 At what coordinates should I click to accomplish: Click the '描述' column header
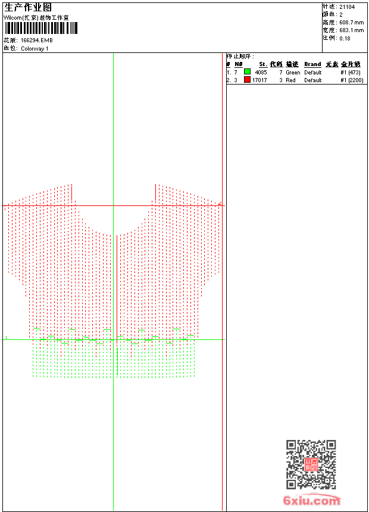pyautogui.click(x=292, y=64)
